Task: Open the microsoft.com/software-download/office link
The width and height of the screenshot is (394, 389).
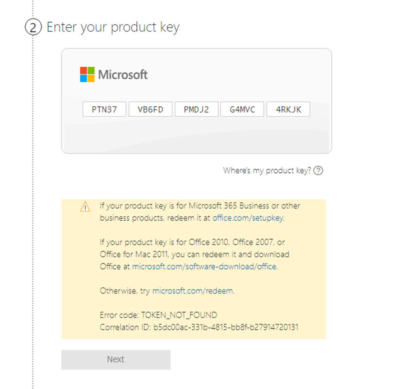Action: pyautogui.click(x=204, y=266)
